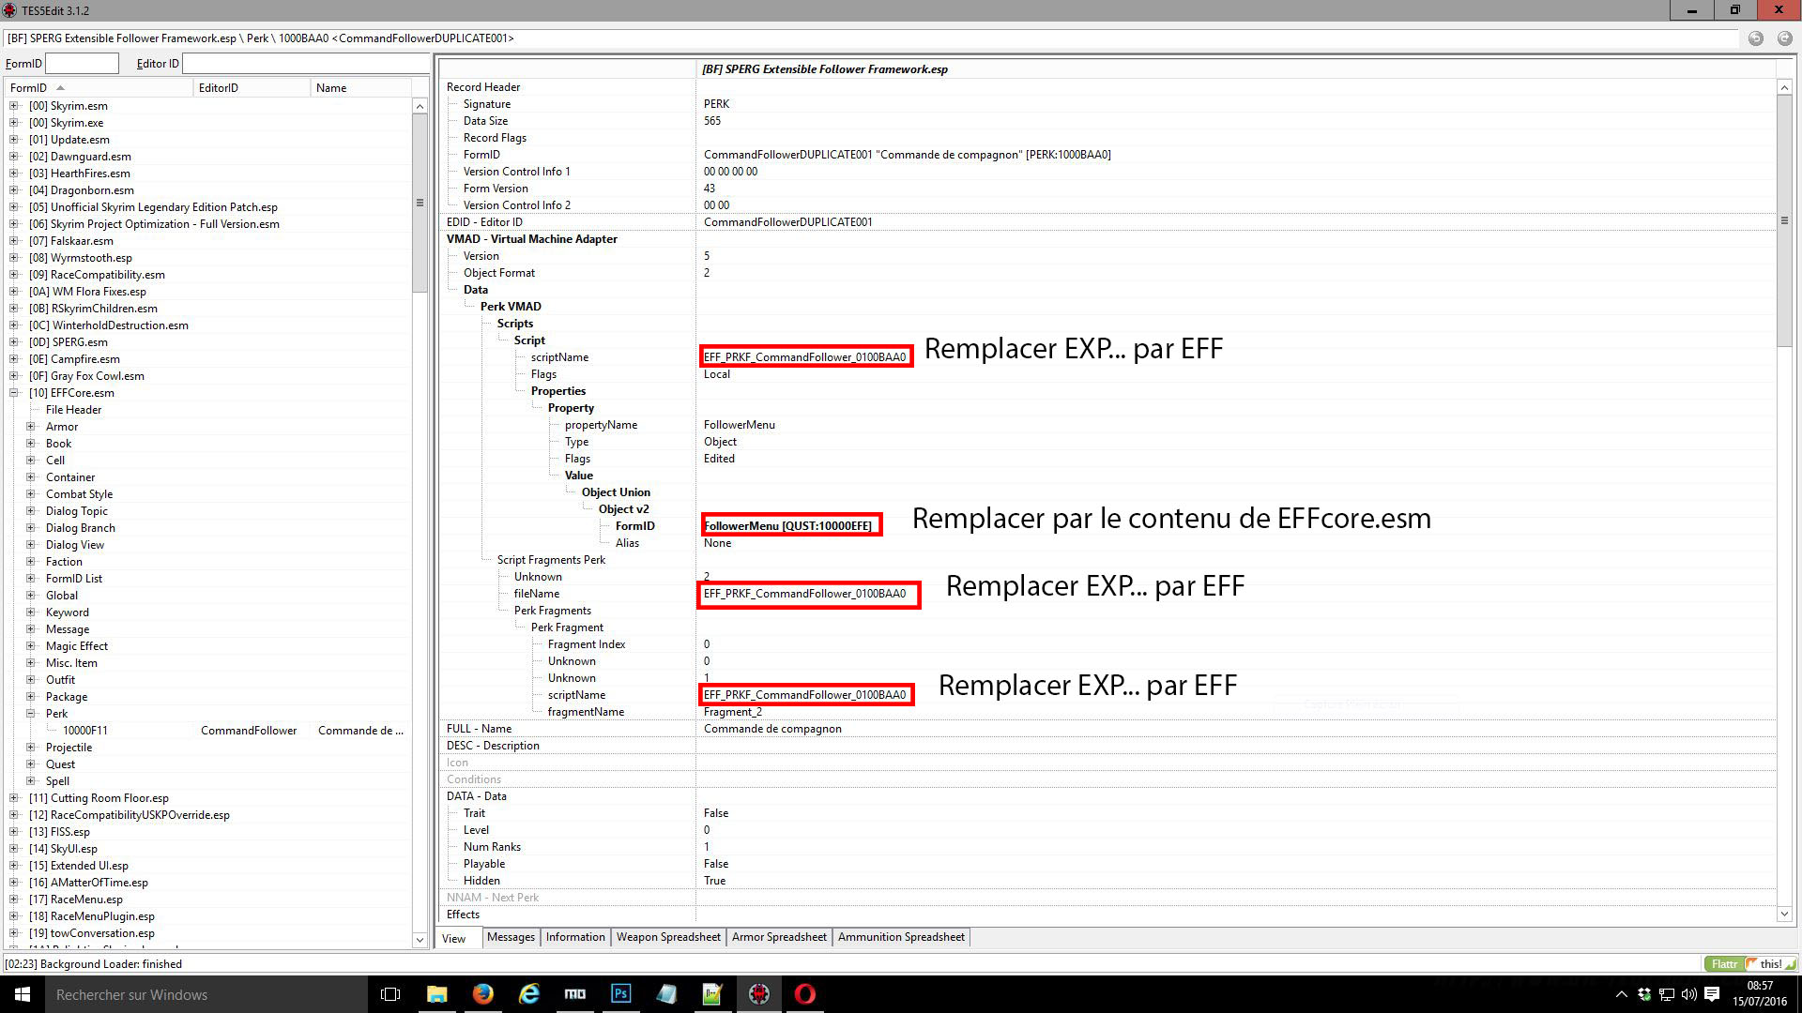Expand the Faction group in tree
Image resolution: width=1802 pixels, height=1013 pixels.
(31, 562)
